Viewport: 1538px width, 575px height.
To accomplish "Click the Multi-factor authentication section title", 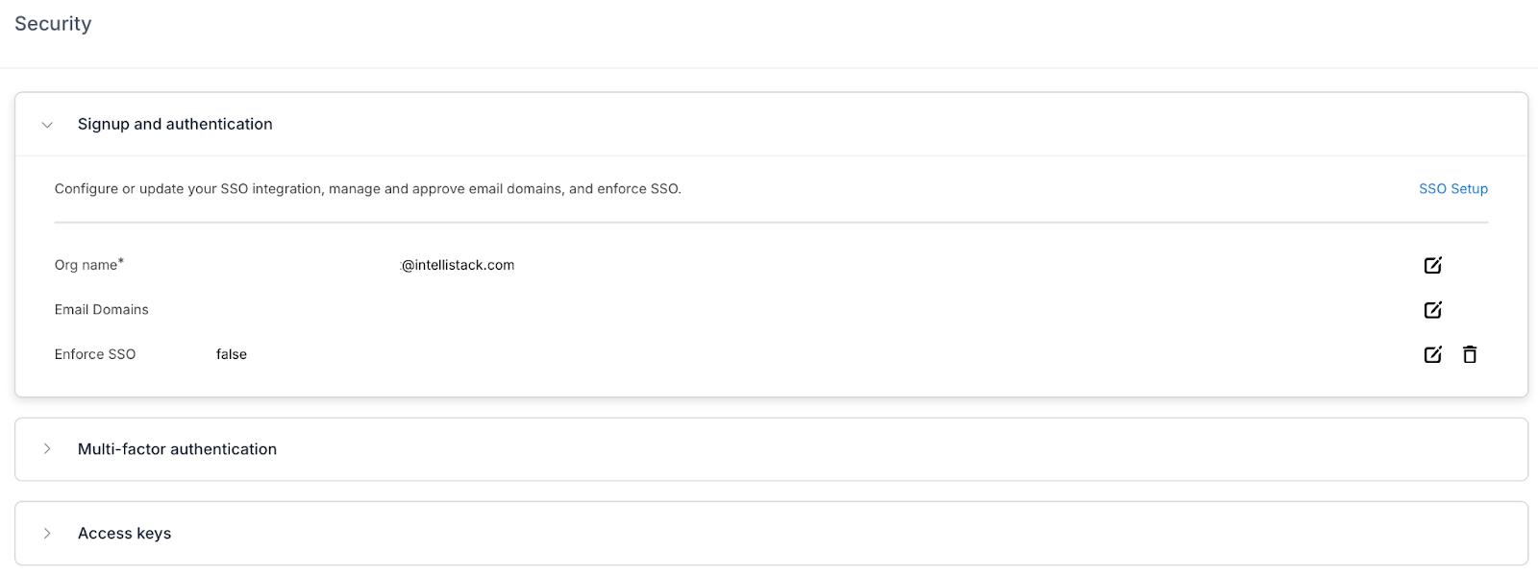I will (x=177, y=449).
